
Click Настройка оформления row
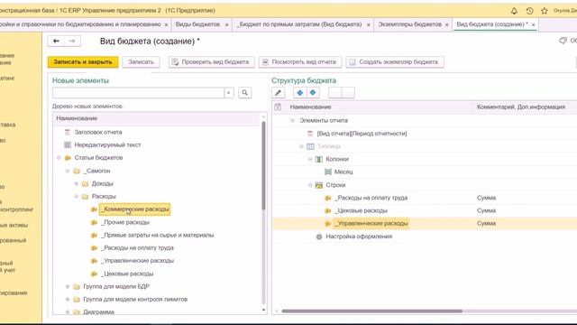click(359, 237)
